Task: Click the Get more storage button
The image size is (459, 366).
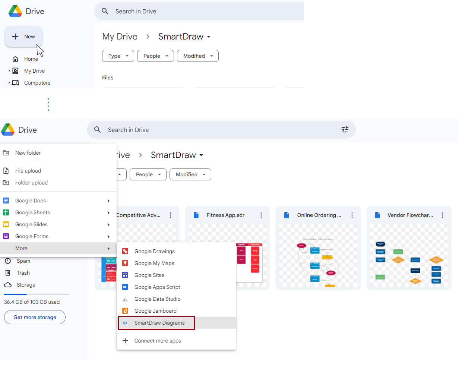Action: pyautogui.click(x=34, y=317)
